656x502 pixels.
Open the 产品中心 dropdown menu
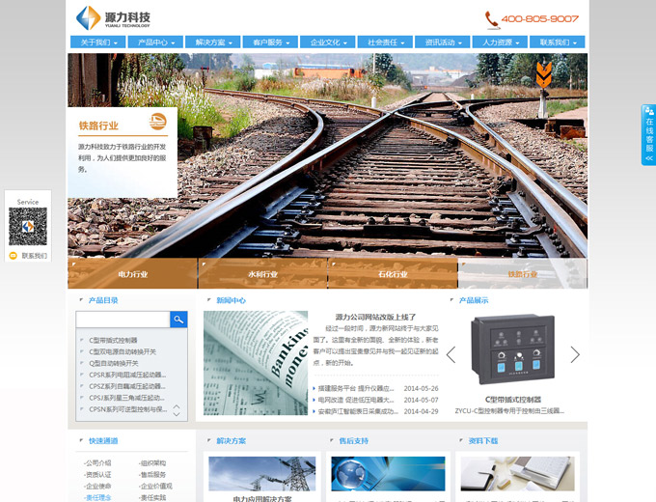[155, 42]
